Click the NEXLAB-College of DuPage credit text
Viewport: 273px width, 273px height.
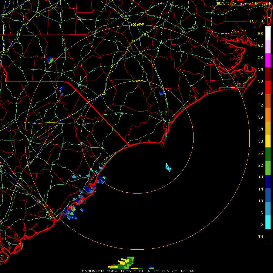(244, 3)
